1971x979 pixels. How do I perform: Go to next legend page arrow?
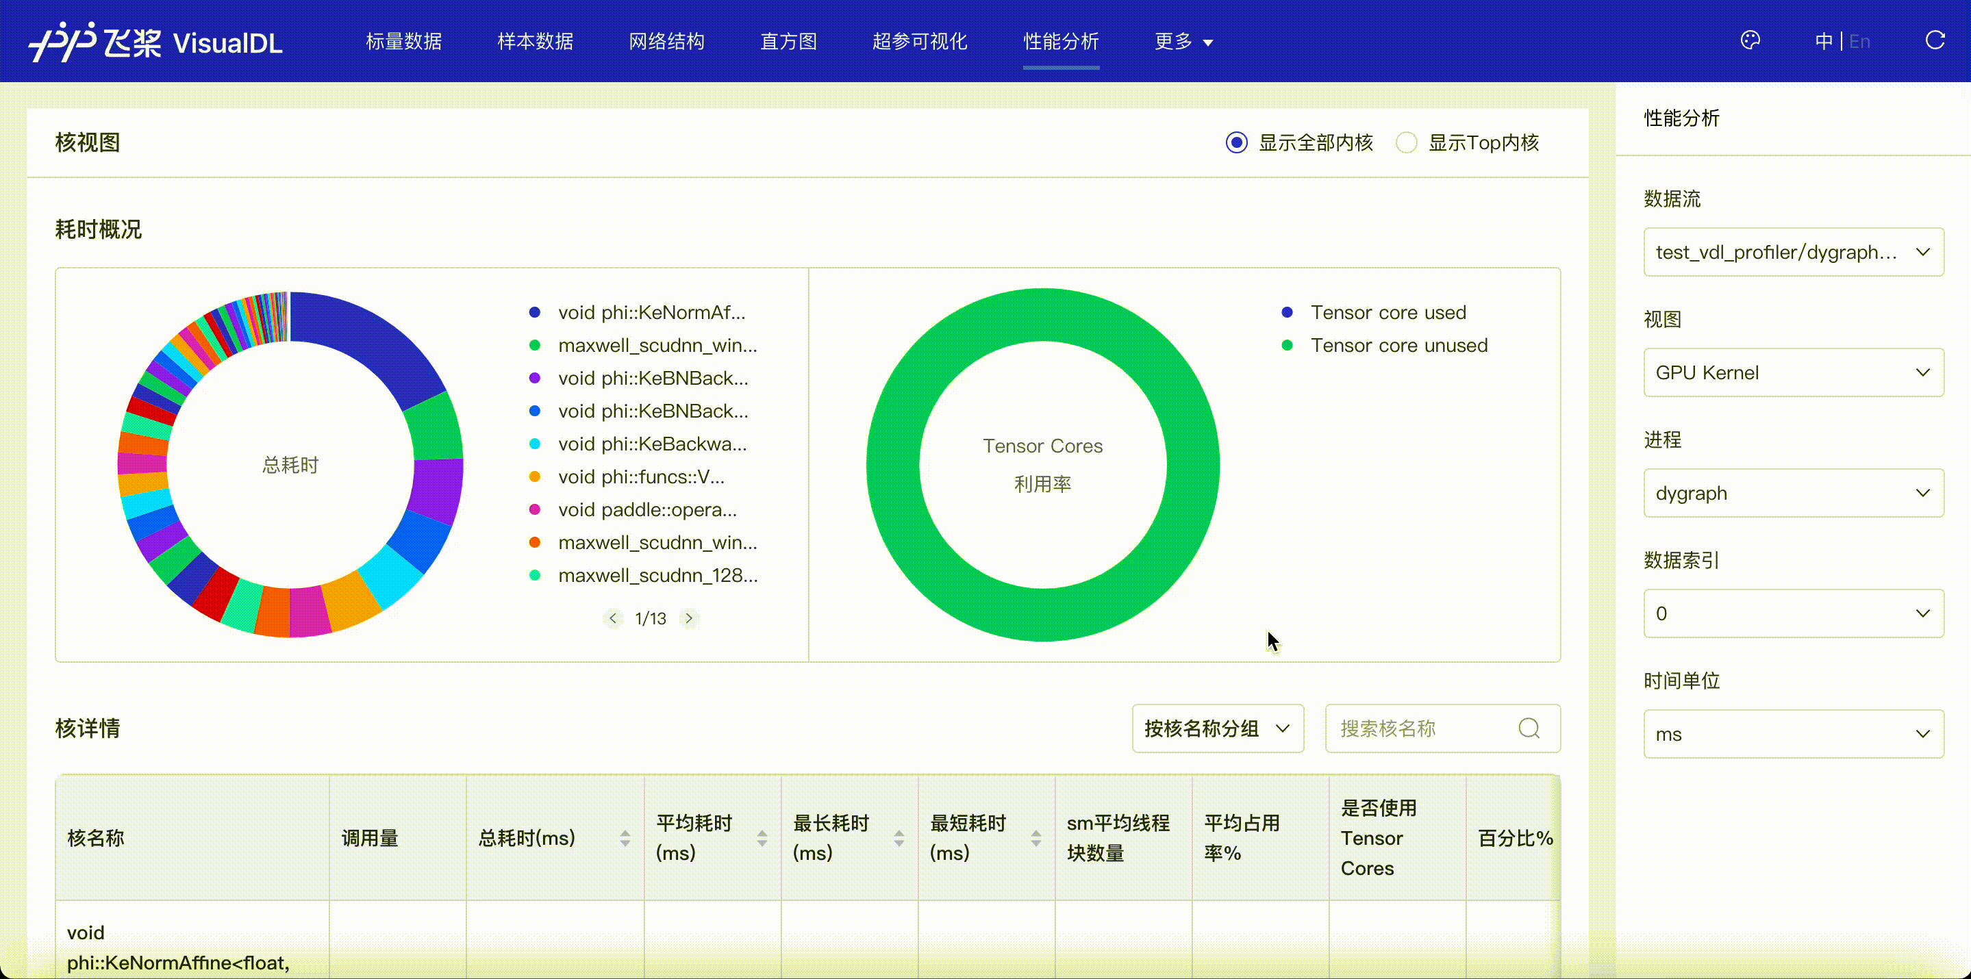[x=689, y=618]
